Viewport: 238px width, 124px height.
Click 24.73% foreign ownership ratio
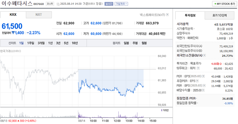click(227, 56)
